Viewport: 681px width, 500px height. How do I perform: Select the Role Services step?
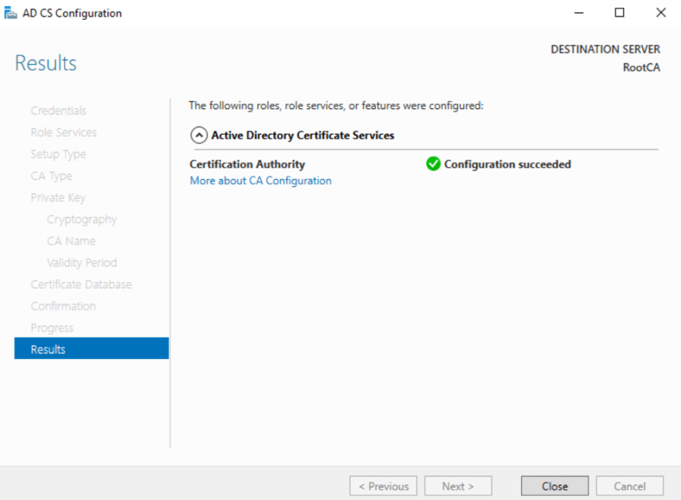click(x=63, y=132)
